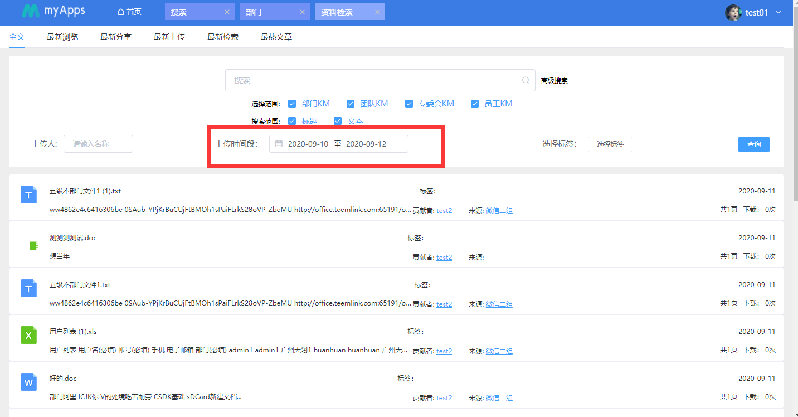Click the magnifier icon in the search box
Screen dimensions: 798x417
[x=524, y=80]
